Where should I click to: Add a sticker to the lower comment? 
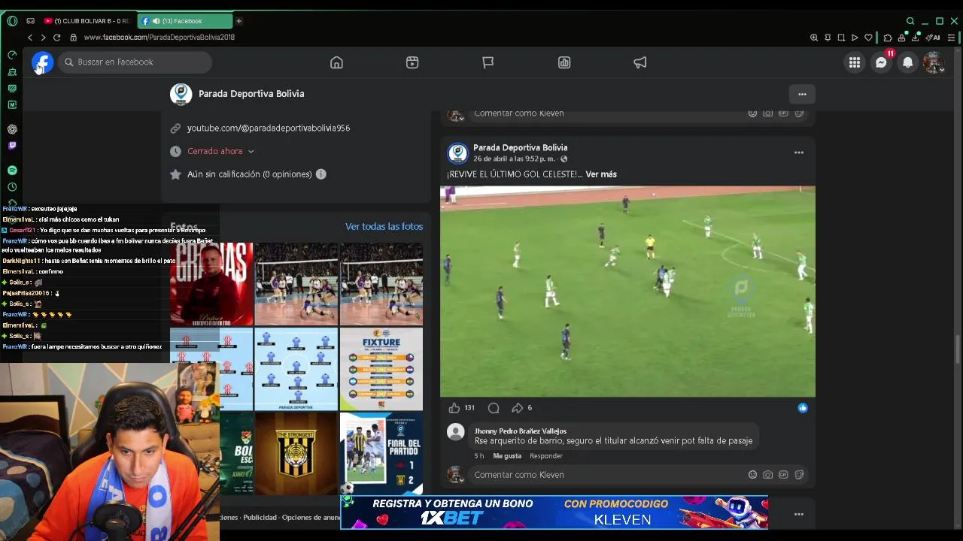[799, 475]
